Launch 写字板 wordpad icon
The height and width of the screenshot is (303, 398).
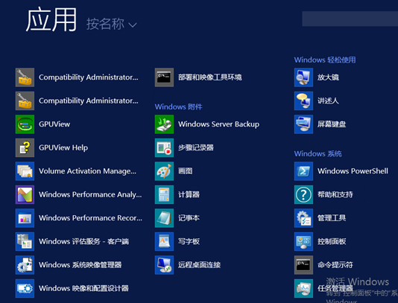click(164, 241)
